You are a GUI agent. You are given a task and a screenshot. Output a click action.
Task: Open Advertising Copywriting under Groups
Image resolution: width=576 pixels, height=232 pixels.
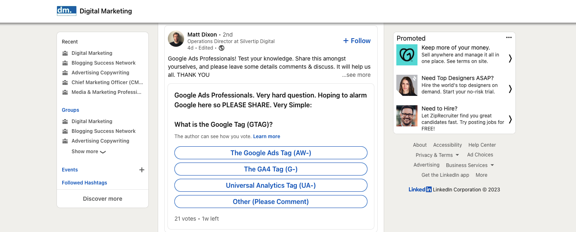click(100, 141)
